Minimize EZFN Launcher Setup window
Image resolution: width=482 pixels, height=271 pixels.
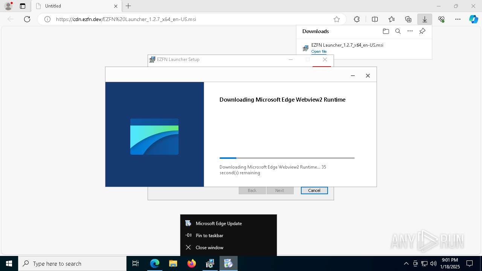point(291,59)
